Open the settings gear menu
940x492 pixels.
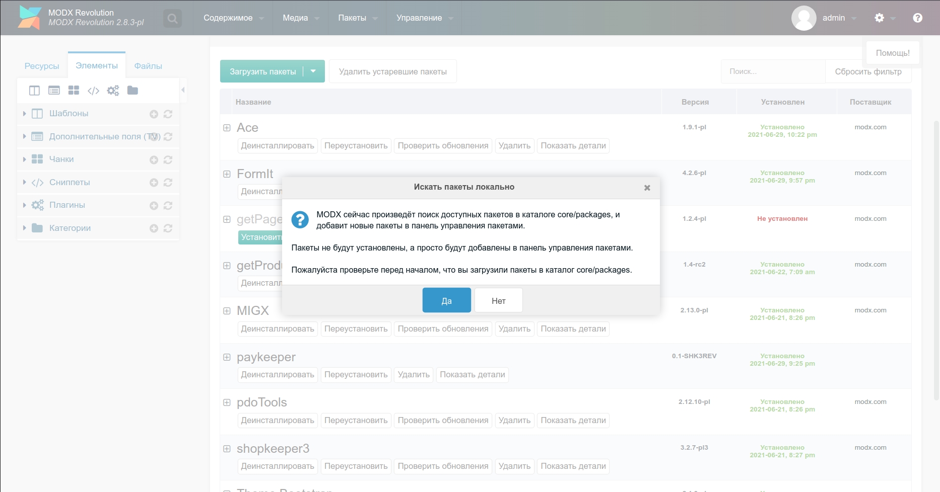click(879, 18)
